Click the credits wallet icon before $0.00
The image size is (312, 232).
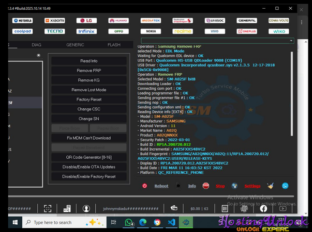(x=174, y=208)
